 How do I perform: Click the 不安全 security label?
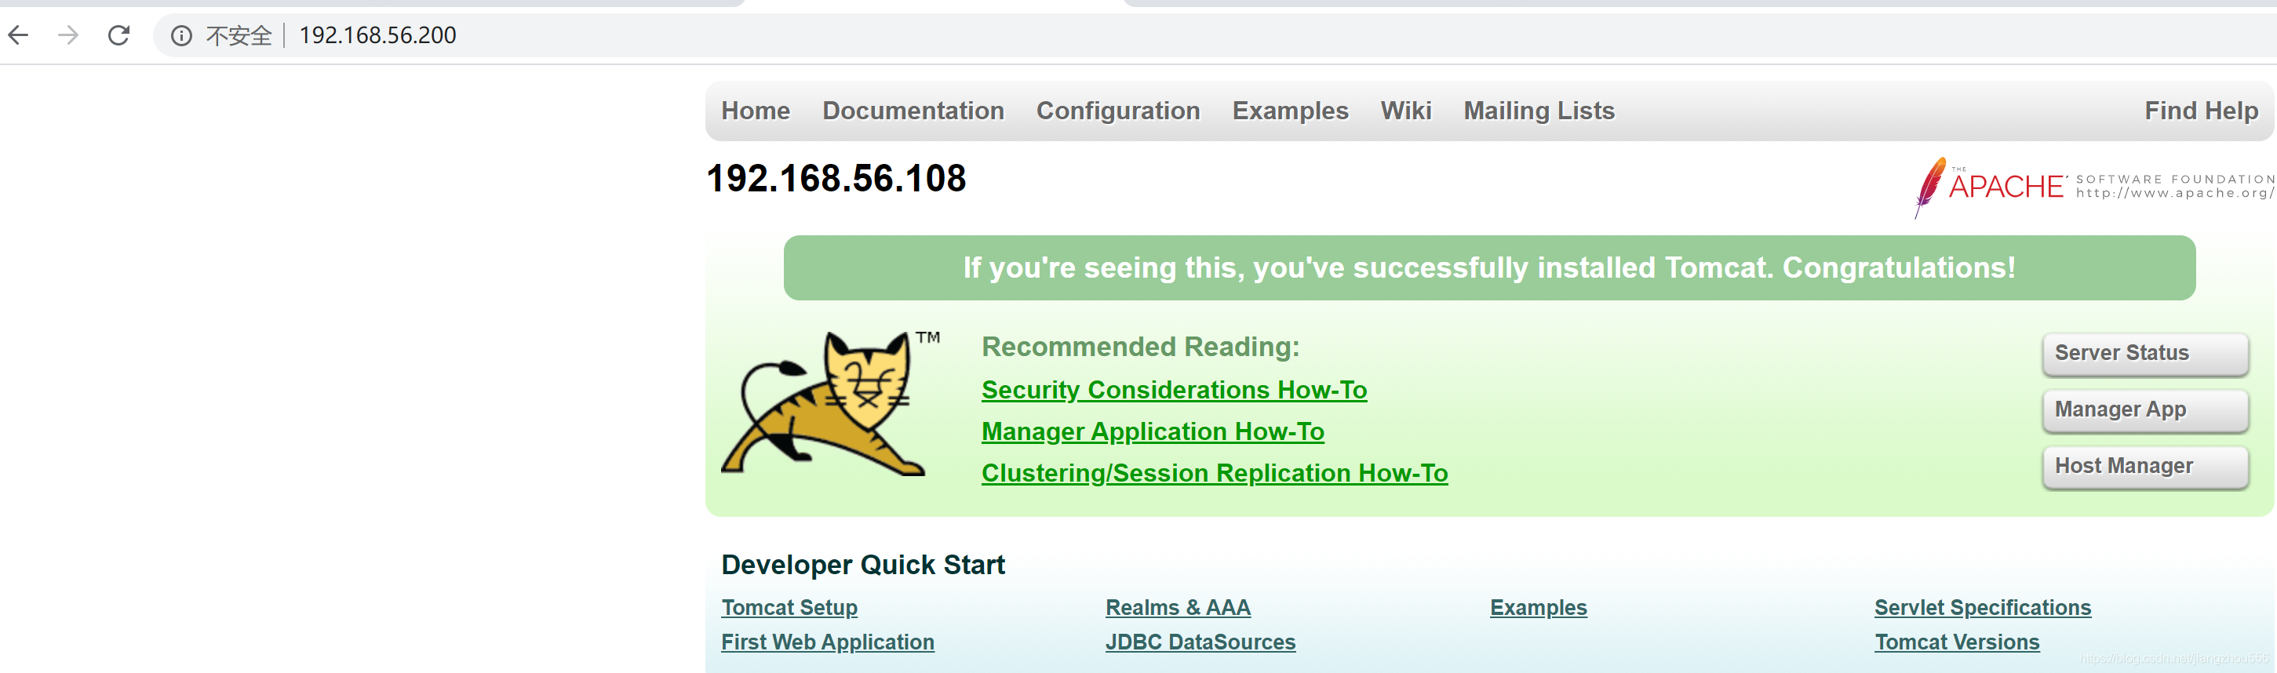coord(239,35)
